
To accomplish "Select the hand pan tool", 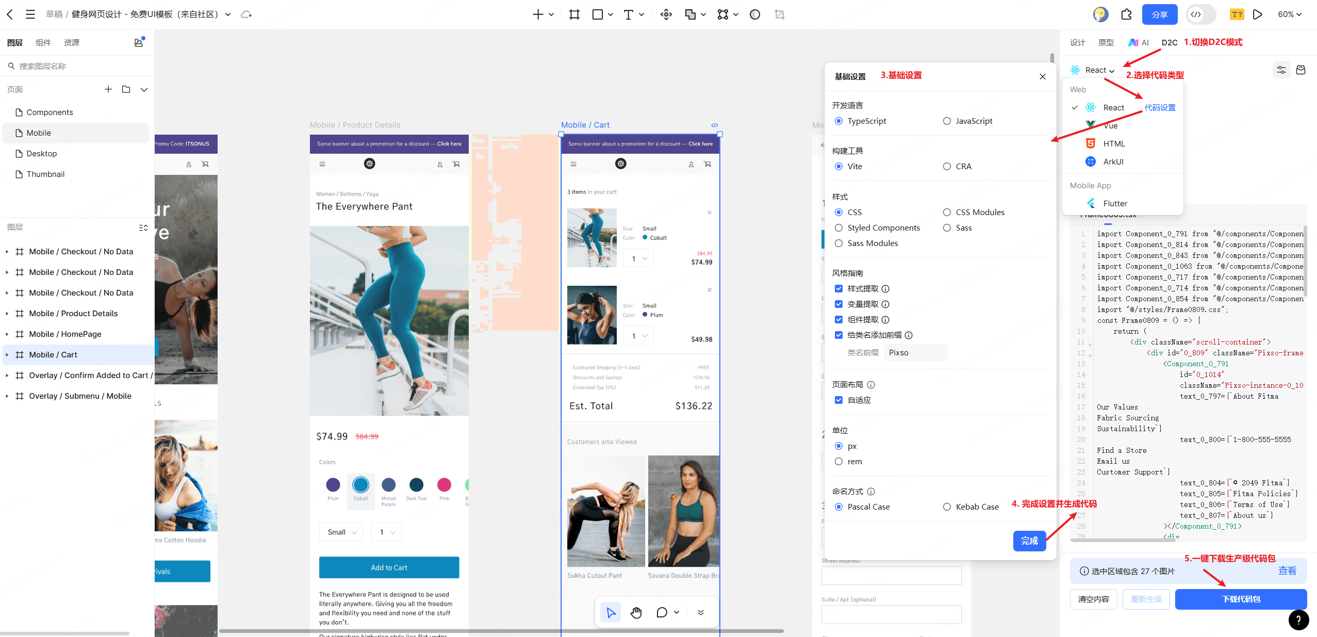I will click(x=636, y=612).
